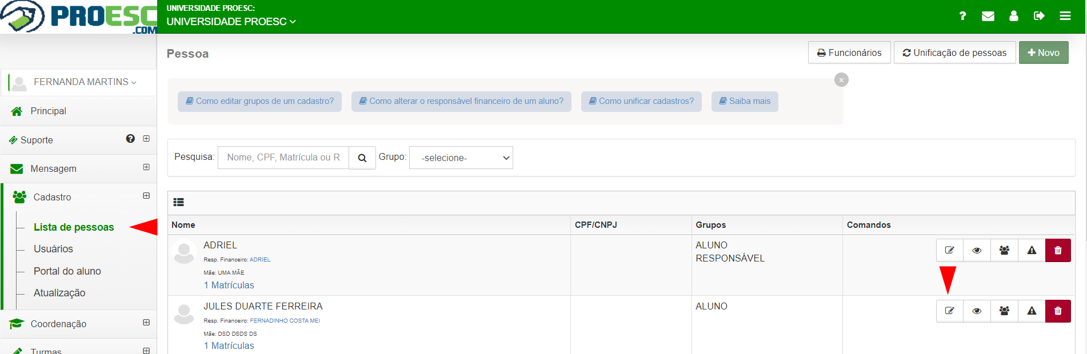Open the FERNANDA MARTINS user dropdown
The height and width of the screenshot is (354, 1087).
tap(85, 82)
